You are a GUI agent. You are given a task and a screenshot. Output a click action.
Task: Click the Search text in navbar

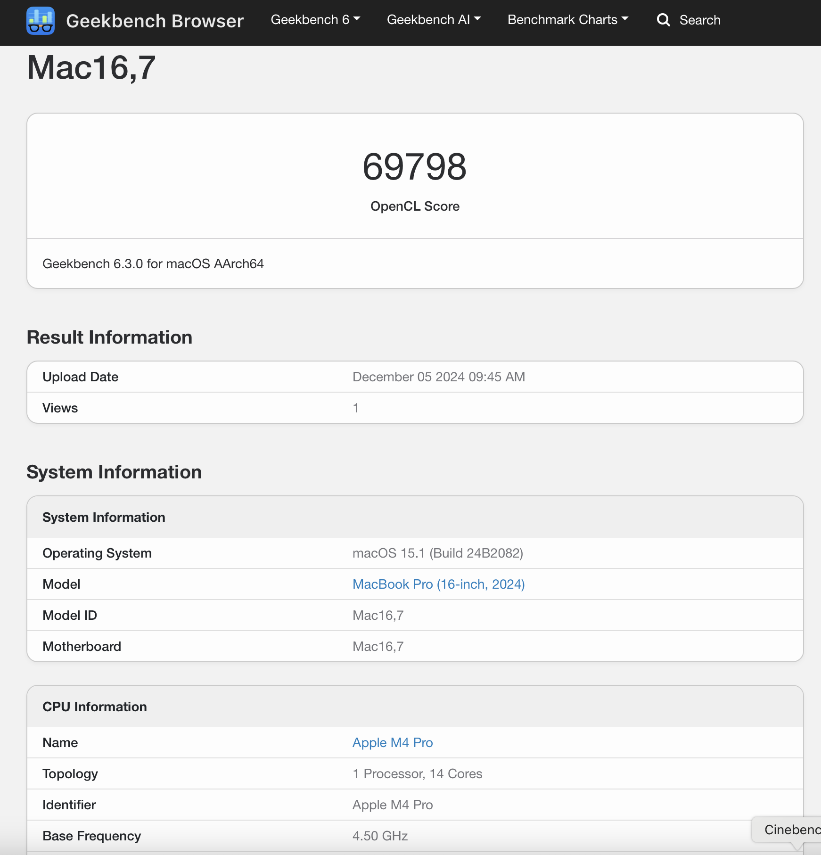(700, 20)
